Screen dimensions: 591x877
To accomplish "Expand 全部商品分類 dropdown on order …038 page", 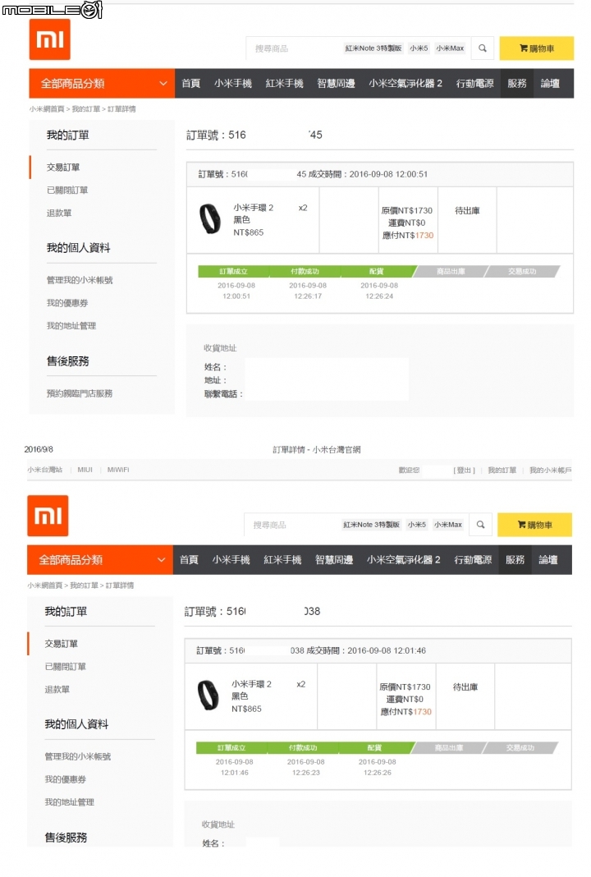I will coord(100,560).
